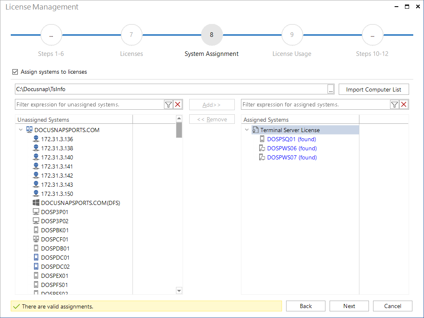Click the network icon beside 172.31.3.141

click(x=36, y=166)
